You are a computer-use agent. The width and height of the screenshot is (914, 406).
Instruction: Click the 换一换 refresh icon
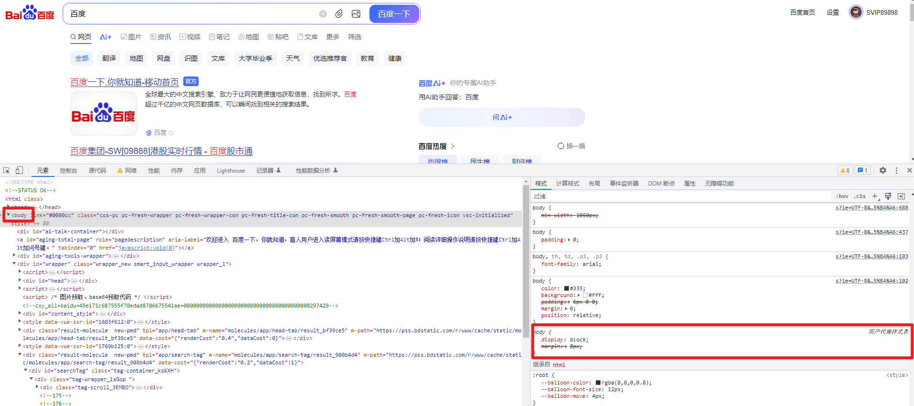click(561, 146)
